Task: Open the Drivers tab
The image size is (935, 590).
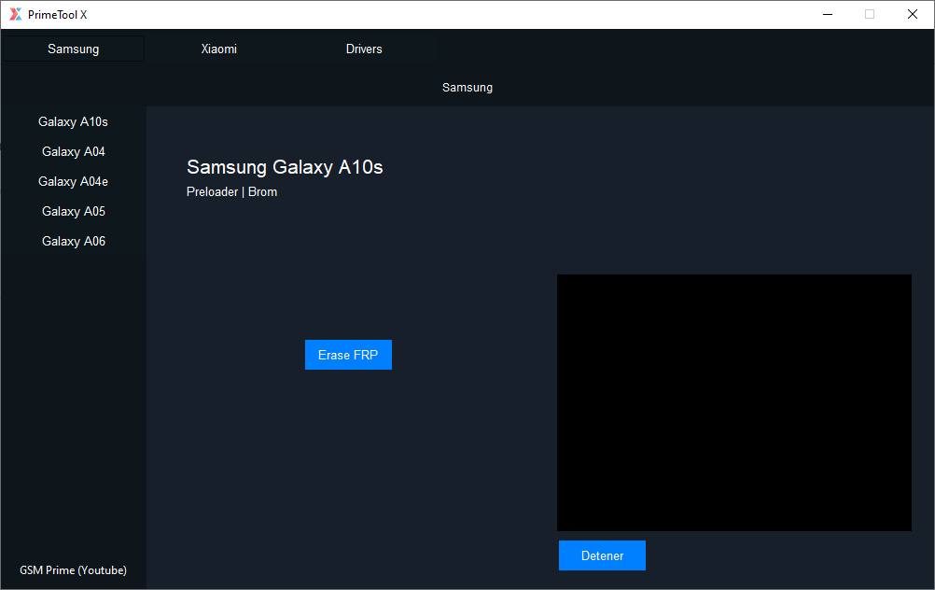Action: coord(364,49)
